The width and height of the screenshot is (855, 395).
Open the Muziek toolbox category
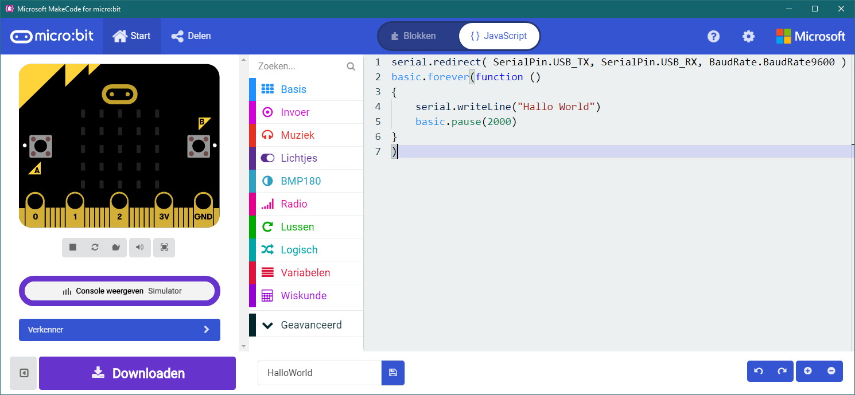306,135
